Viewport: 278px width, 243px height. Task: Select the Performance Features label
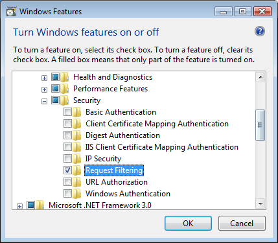pos(110,89)
